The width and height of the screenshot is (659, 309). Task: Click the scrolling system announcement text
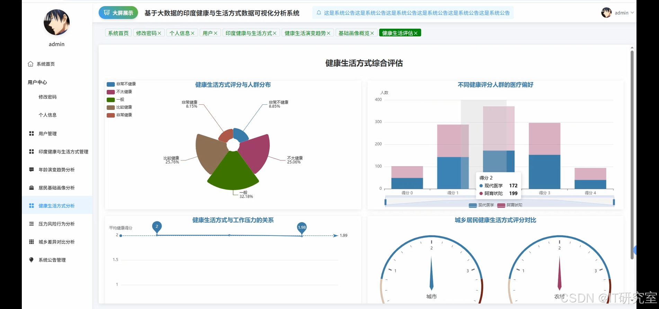click(417, 13)
